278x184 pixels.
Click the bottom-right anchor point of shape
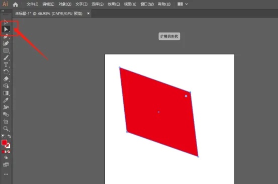(198, 156)
